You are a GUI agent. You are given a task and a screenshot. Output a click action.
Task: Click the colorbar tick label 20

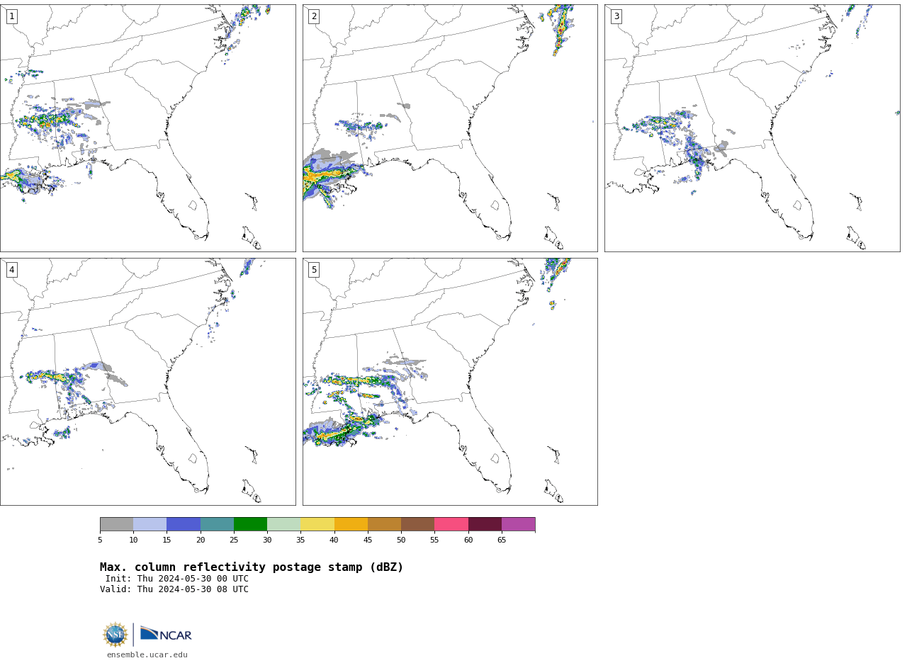coord(201,540)
